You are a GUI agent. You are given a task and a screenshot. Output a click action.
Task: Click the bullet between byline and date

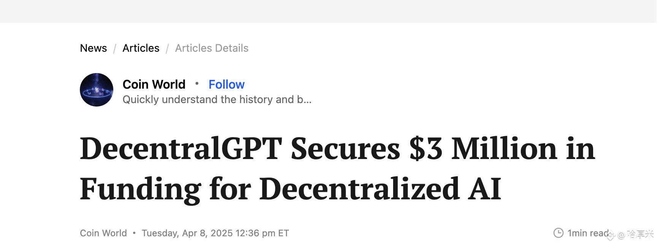134,233
